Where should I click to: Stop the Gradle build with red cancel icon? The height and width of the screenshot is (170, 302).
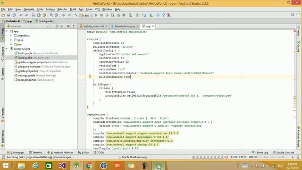tap(226, 157)
